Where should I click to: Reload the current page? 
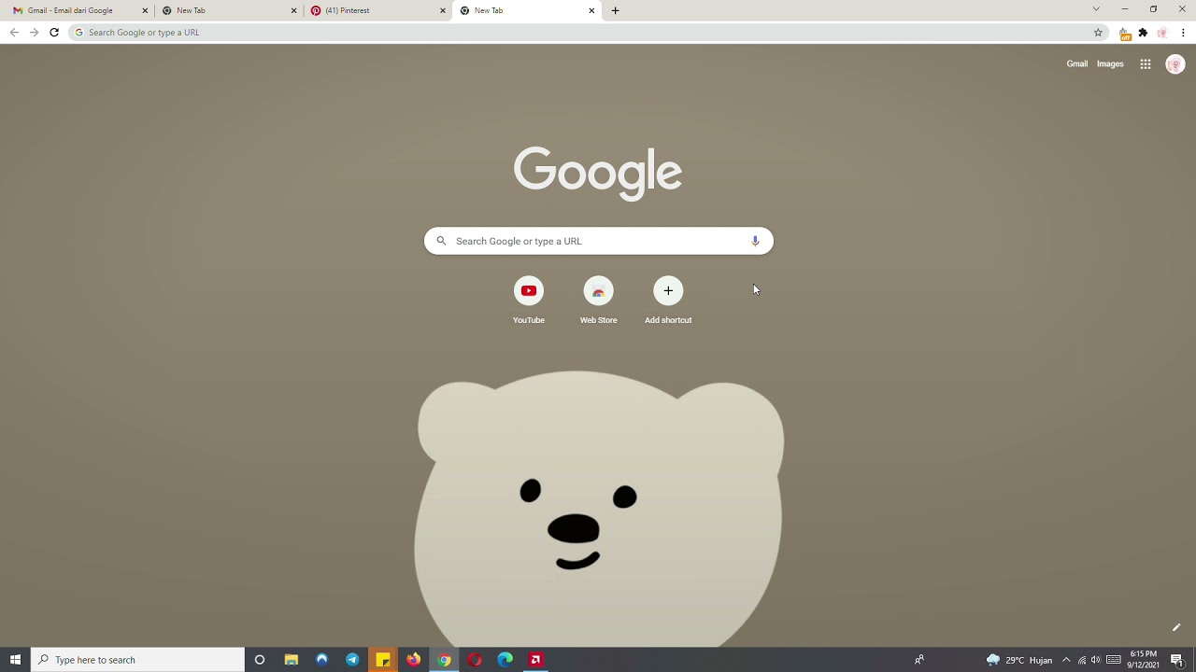pos(54,33)
